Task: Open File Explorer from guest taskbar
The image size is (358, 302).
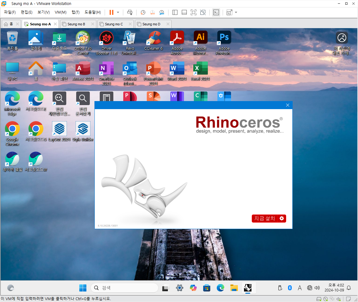Action: point(234,288)
